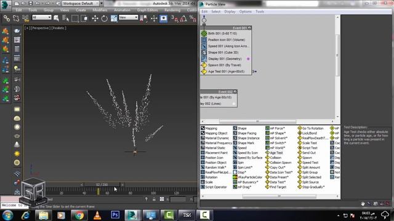Open reference coordinate system View dropdown
The height and width of the screenshot is (221, 394).
pos(128,17)
